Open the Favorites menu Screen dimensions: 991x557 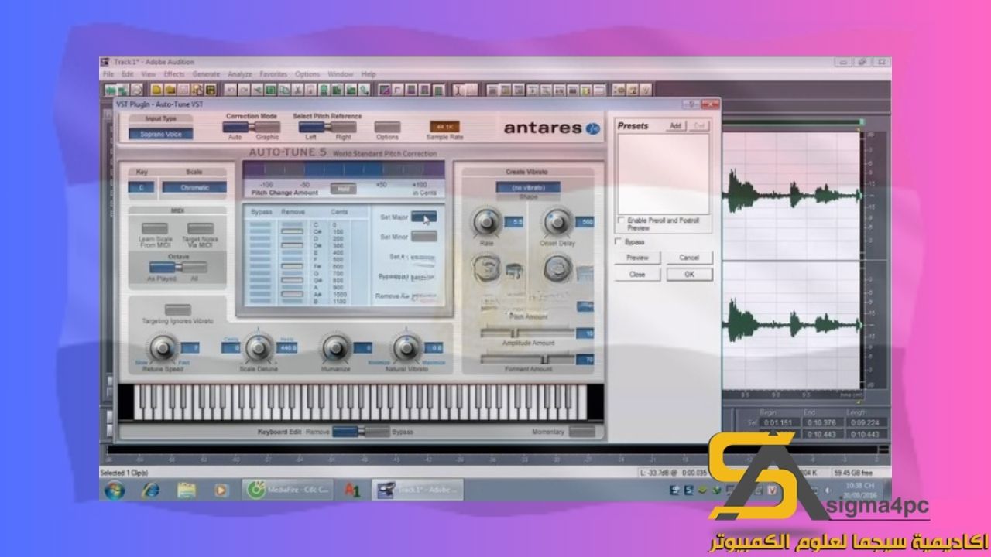(x=274, y=74)
